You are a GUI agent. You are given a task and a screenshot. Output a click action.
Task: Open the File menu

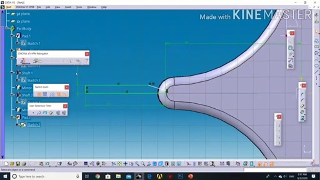39,7
